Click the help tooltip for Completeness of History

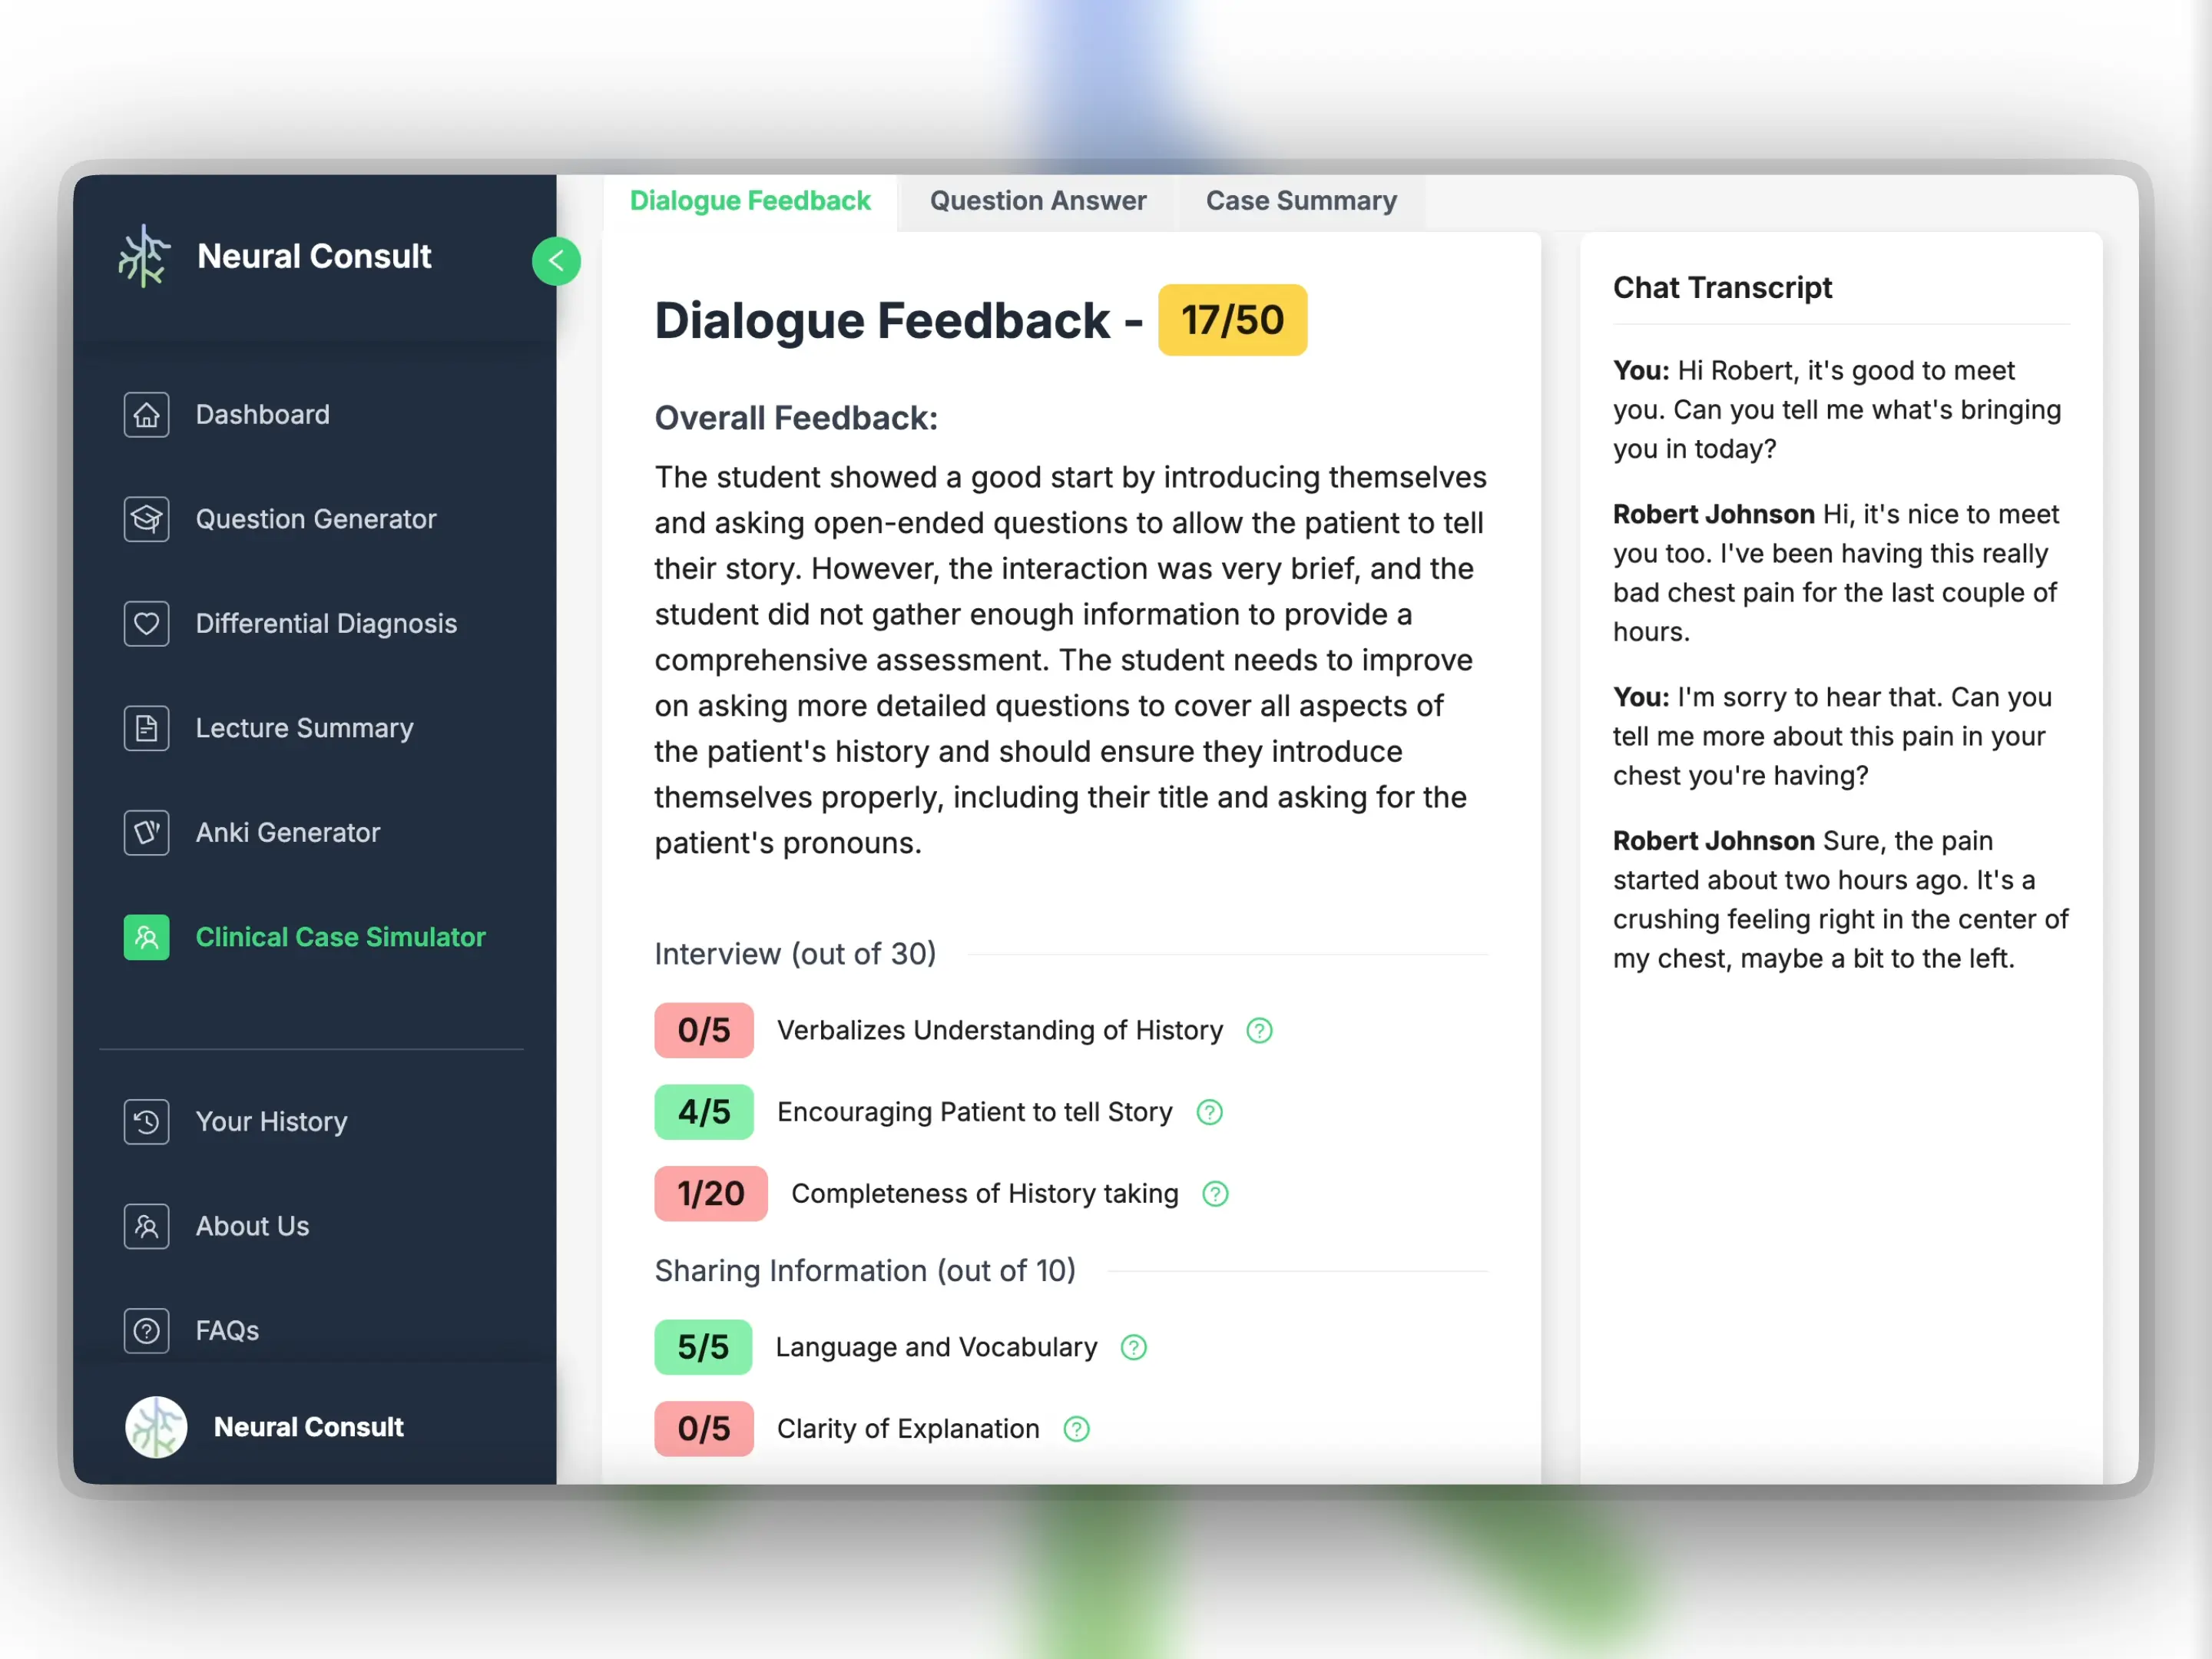pos(1219,1192)
